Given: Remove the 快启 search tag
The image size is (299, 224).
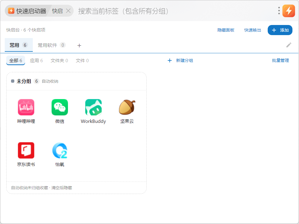Looking at the screenshot, I should (x=68, y=11).
